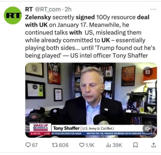Click the 39K views count
Viewport: 161px width, 155px height.
tap(117, 145)
